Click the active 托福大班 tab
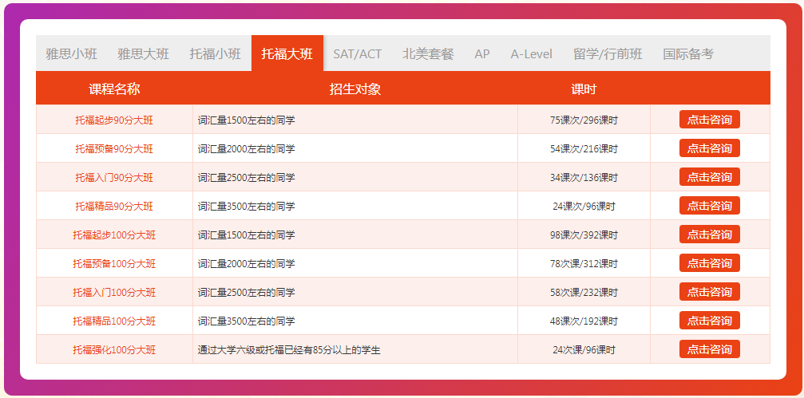The image size is (804, 398). tap(287, 53)
